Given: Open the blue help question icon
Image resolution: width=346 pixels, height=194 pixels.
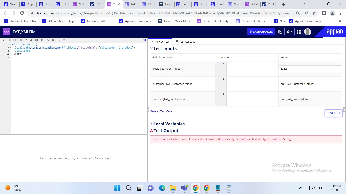Looking at the screenshot, I should tap(145, 40).
